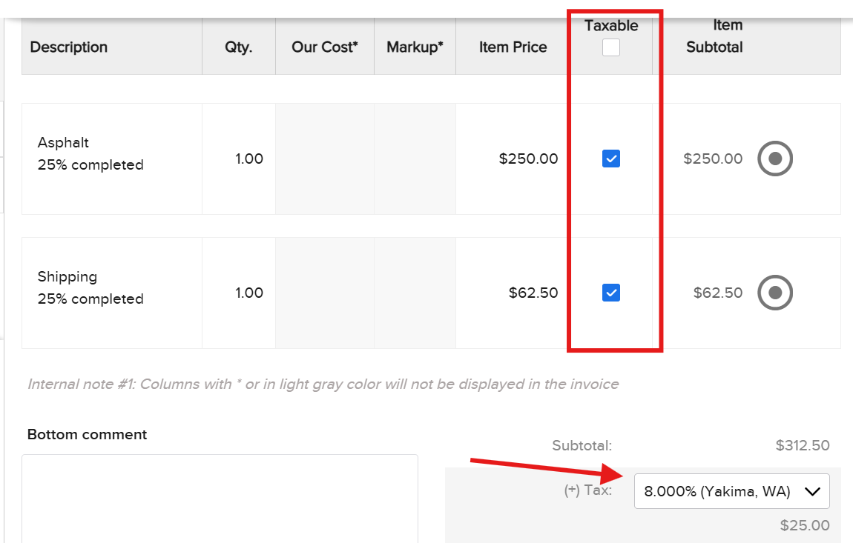Expand the 8.000% (Yakima, WA) tax selector
The image size is (853, 543).
(x=731, y=490)
